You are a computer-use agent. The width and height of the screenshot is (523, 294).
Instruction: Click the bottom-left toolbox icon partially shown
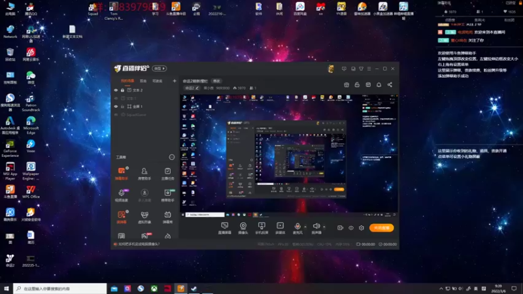tap(122, 236)
